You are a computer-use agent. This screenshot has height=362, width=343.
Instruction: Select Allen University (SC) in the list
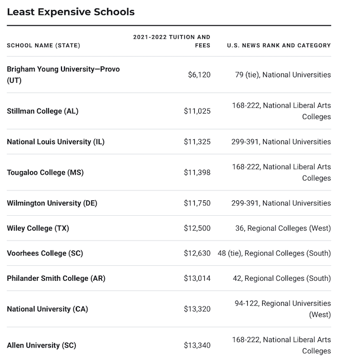(x=42, y=345)
